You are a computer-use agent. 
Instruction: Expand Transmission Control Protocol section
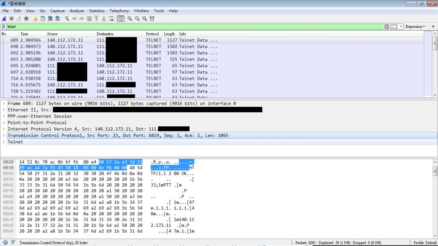(4, 135)
